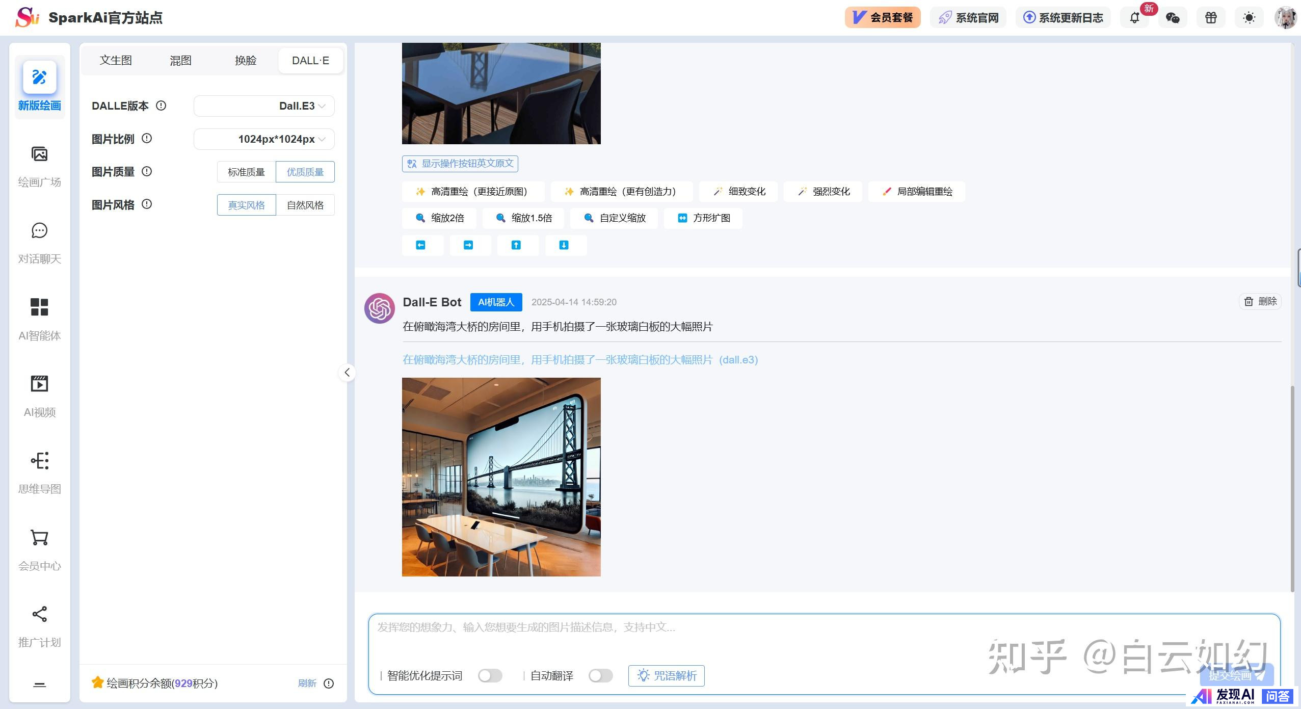
Task: Collapse the left settings panel chevron
Action: pyautogui.click(x=347, y=373)
